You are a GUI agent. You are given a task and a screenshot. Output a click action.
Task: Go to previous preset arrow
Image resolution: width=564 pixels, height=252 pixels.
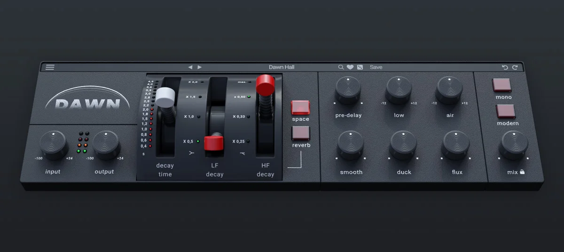pos(190,67)
